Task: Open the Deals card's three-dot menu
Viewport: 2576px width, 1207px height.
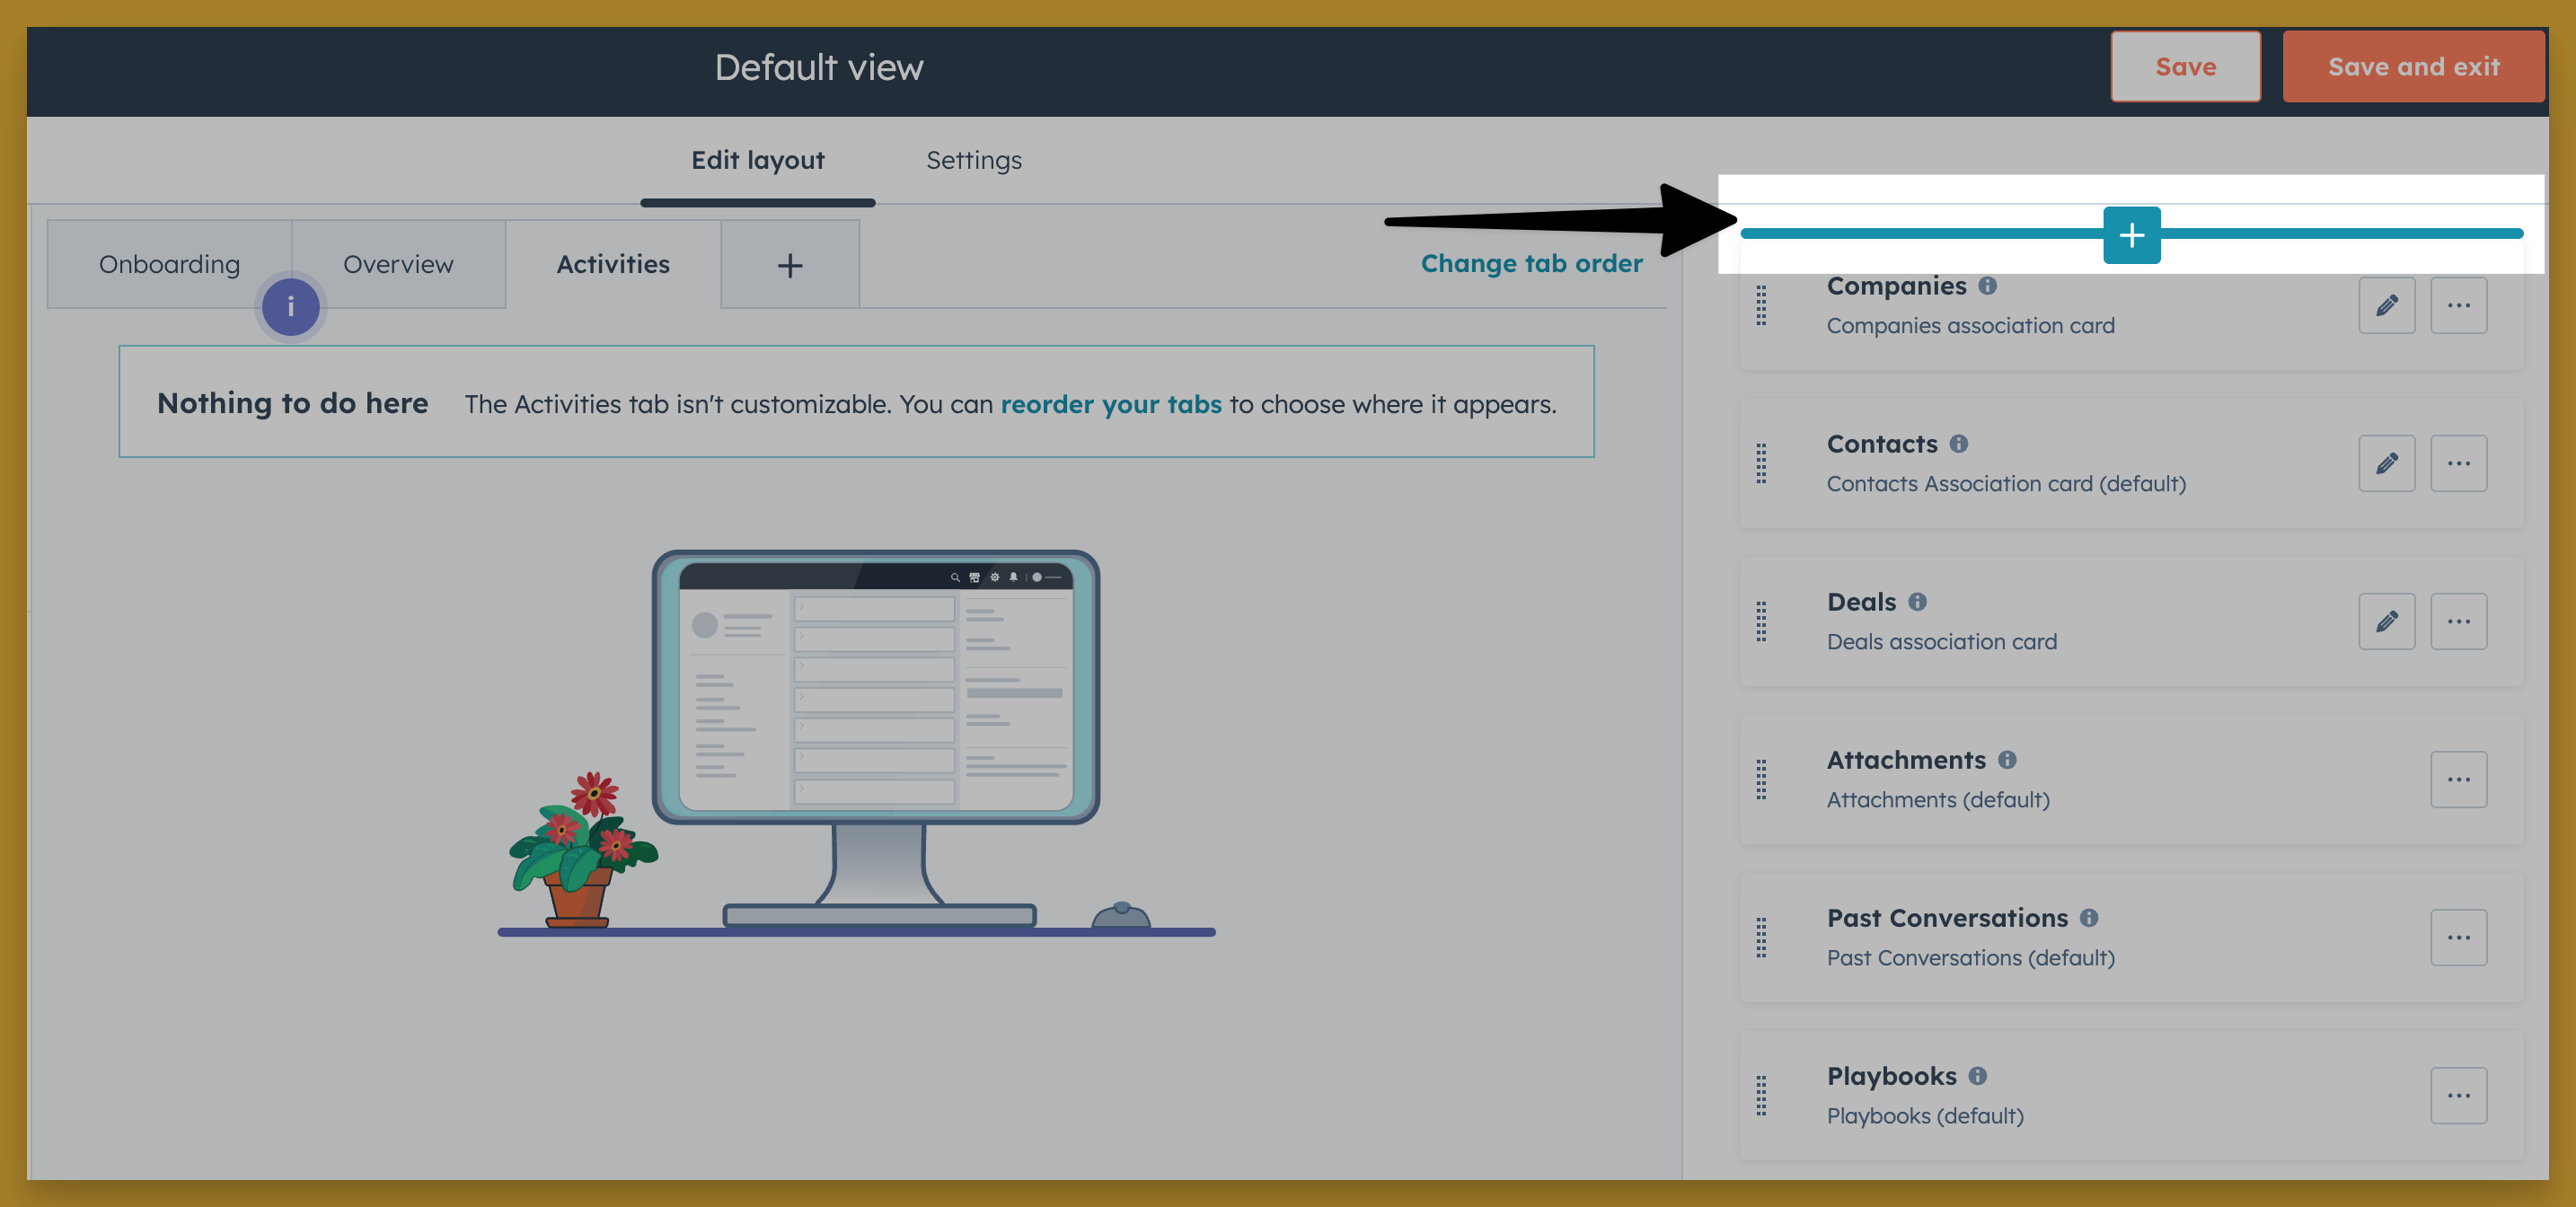Action: click(2458, 621)
